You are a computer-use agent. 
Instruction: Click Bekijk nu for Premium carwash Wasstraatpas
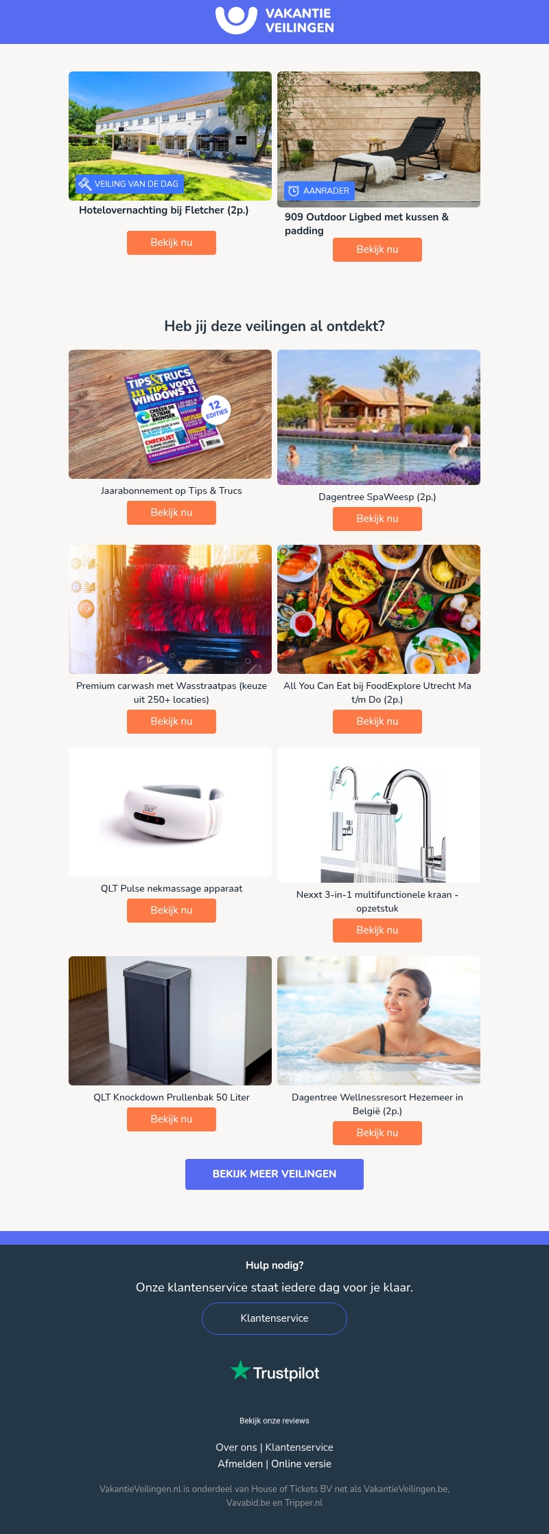point(172,721)
